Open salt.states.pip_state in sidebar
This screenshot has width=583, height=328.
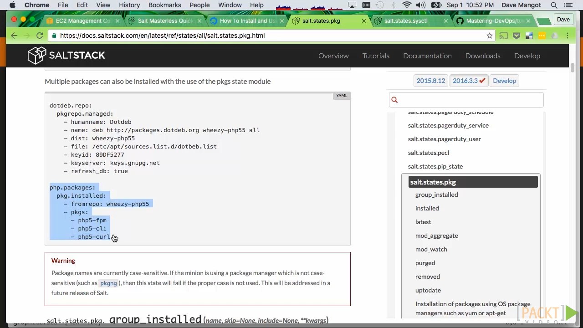(435, 166)
